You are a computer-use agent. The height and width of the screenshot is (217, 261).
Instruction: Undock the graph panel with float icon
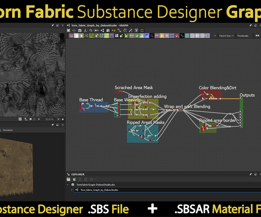point(255,26)
